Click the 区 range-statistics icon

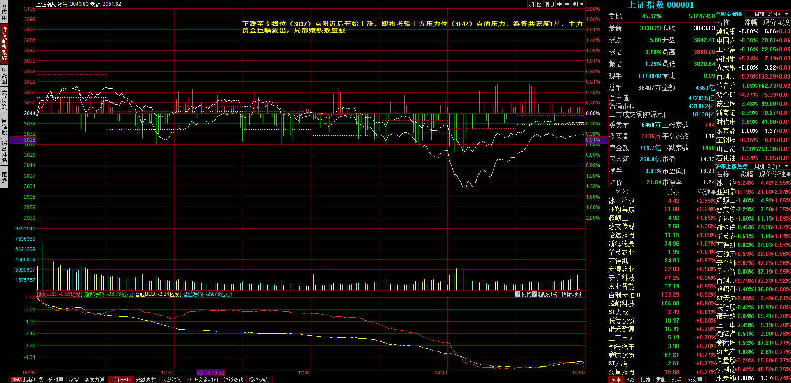point(539,4)
